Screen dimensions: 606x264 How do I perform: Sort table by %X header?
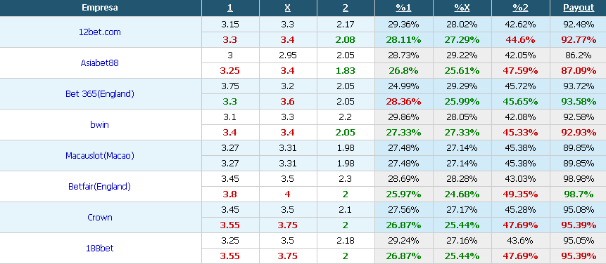point(462,8)
